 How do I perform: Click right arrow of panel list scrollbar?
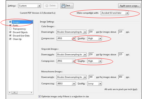point(31,93)
